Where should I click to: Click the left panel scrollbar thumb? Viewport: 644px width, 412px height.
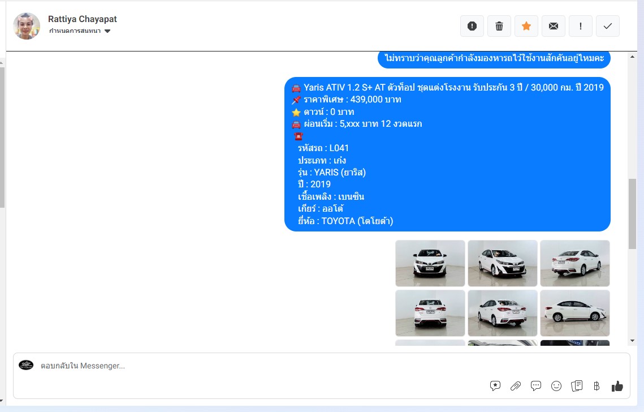coord(2,138)
